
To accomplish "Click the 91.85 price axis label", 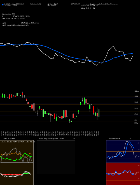I will coord(136,108).
